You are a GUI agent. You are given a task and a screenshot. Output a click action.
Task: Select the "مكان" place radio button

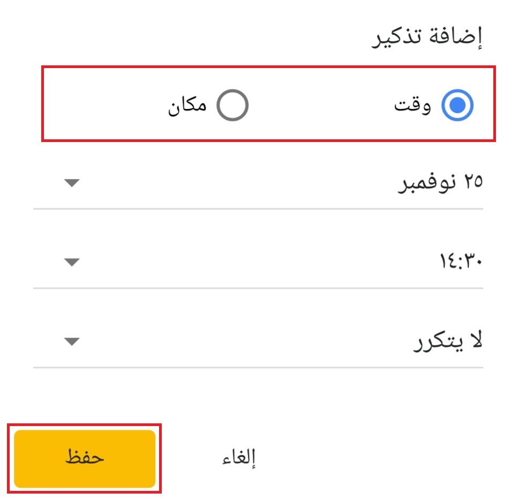[232, 106]
